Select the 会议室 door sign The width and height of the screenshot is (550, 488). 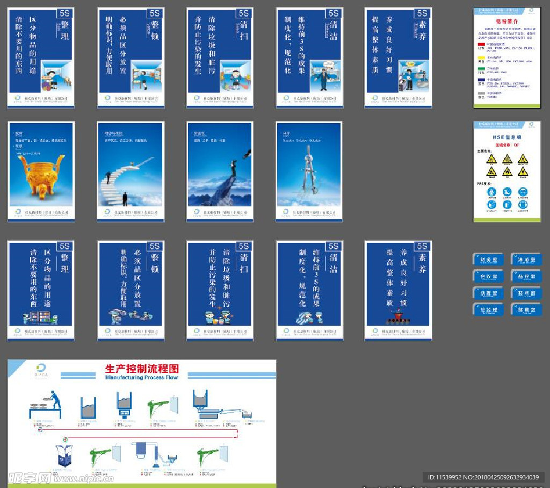(x=488, y=276)
